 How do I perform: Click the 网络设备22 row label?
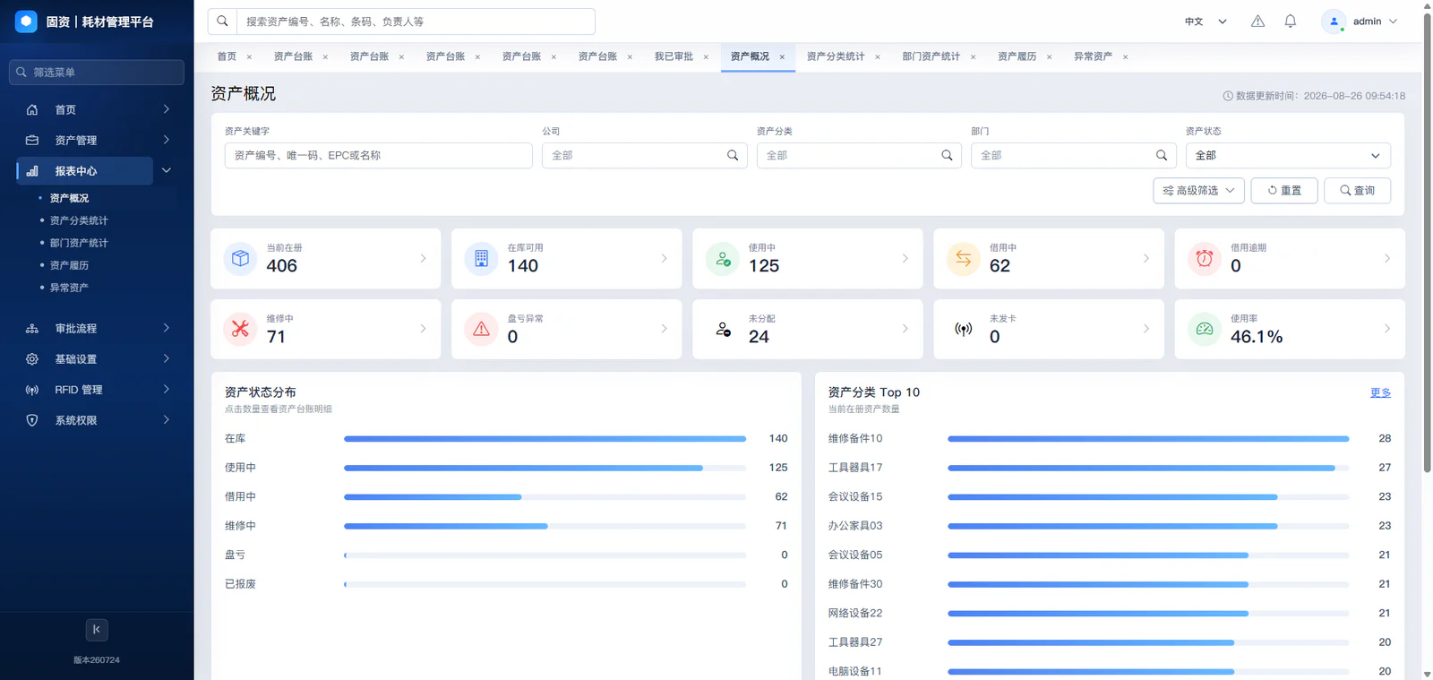[x=855, y=614]
